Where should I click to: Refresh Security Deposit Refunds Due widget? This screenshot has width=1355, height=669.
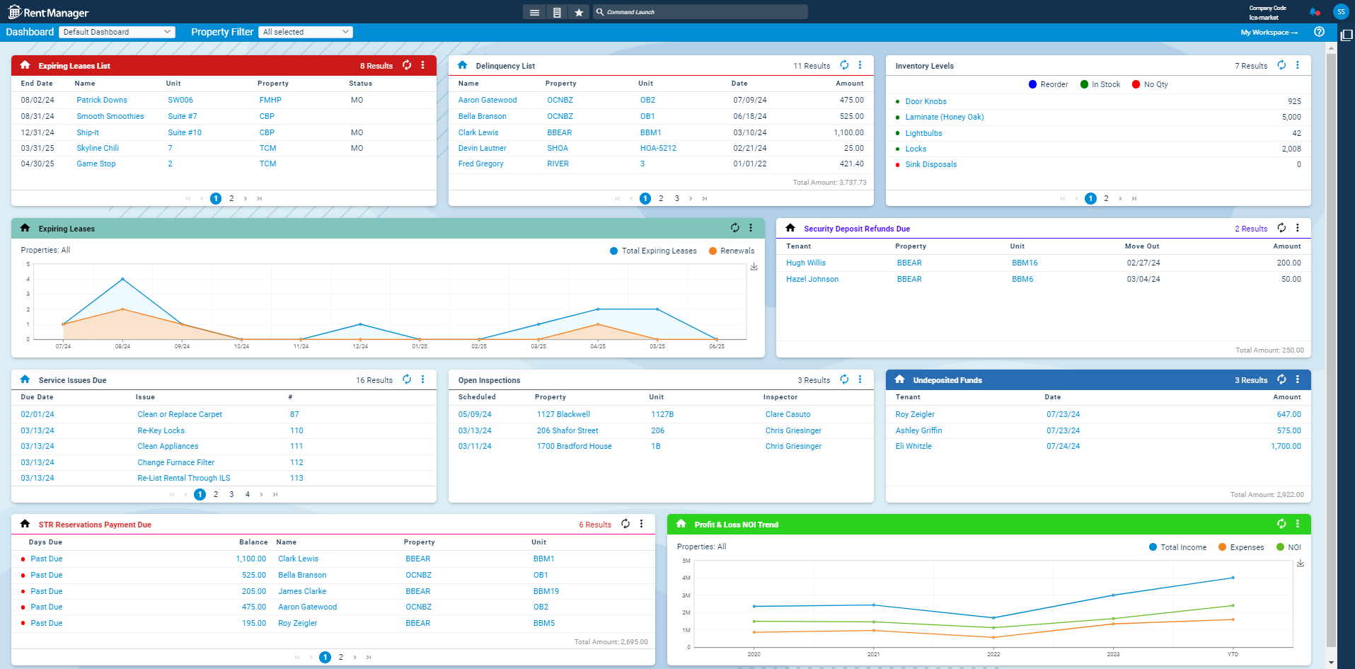coord(1281,228)
